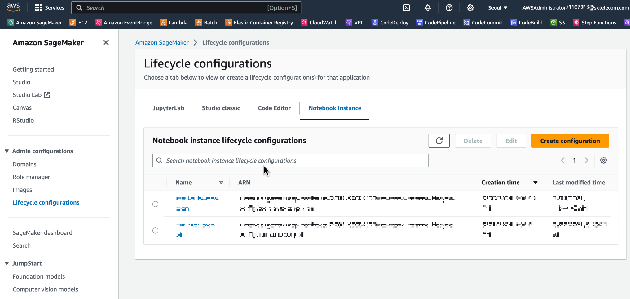Go to next page of configurations

(x=586, y=160)
